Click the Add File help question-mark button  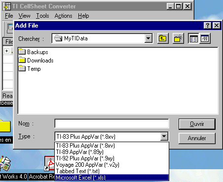click(x=208, y=26)
